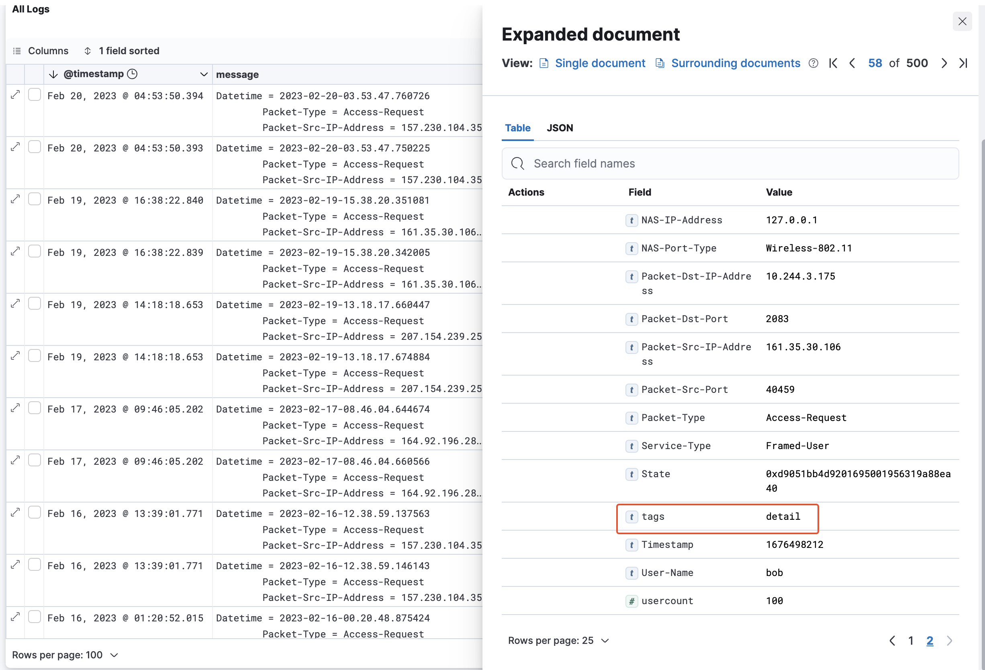Image resolution: width=985 pixels, height=670 pixels.
Task: Check the Feb 20 04:53:50.393 row
Action: (34, 147)
